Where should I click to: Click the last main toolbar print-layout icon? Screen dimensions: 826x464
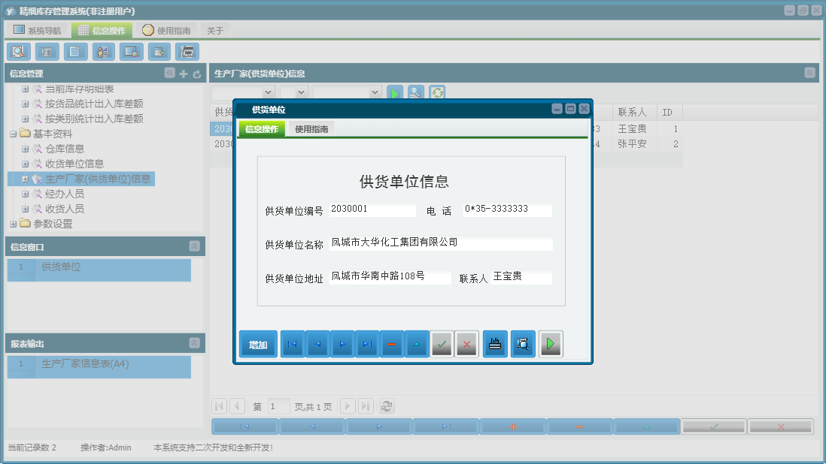click(x=187, y=52)
